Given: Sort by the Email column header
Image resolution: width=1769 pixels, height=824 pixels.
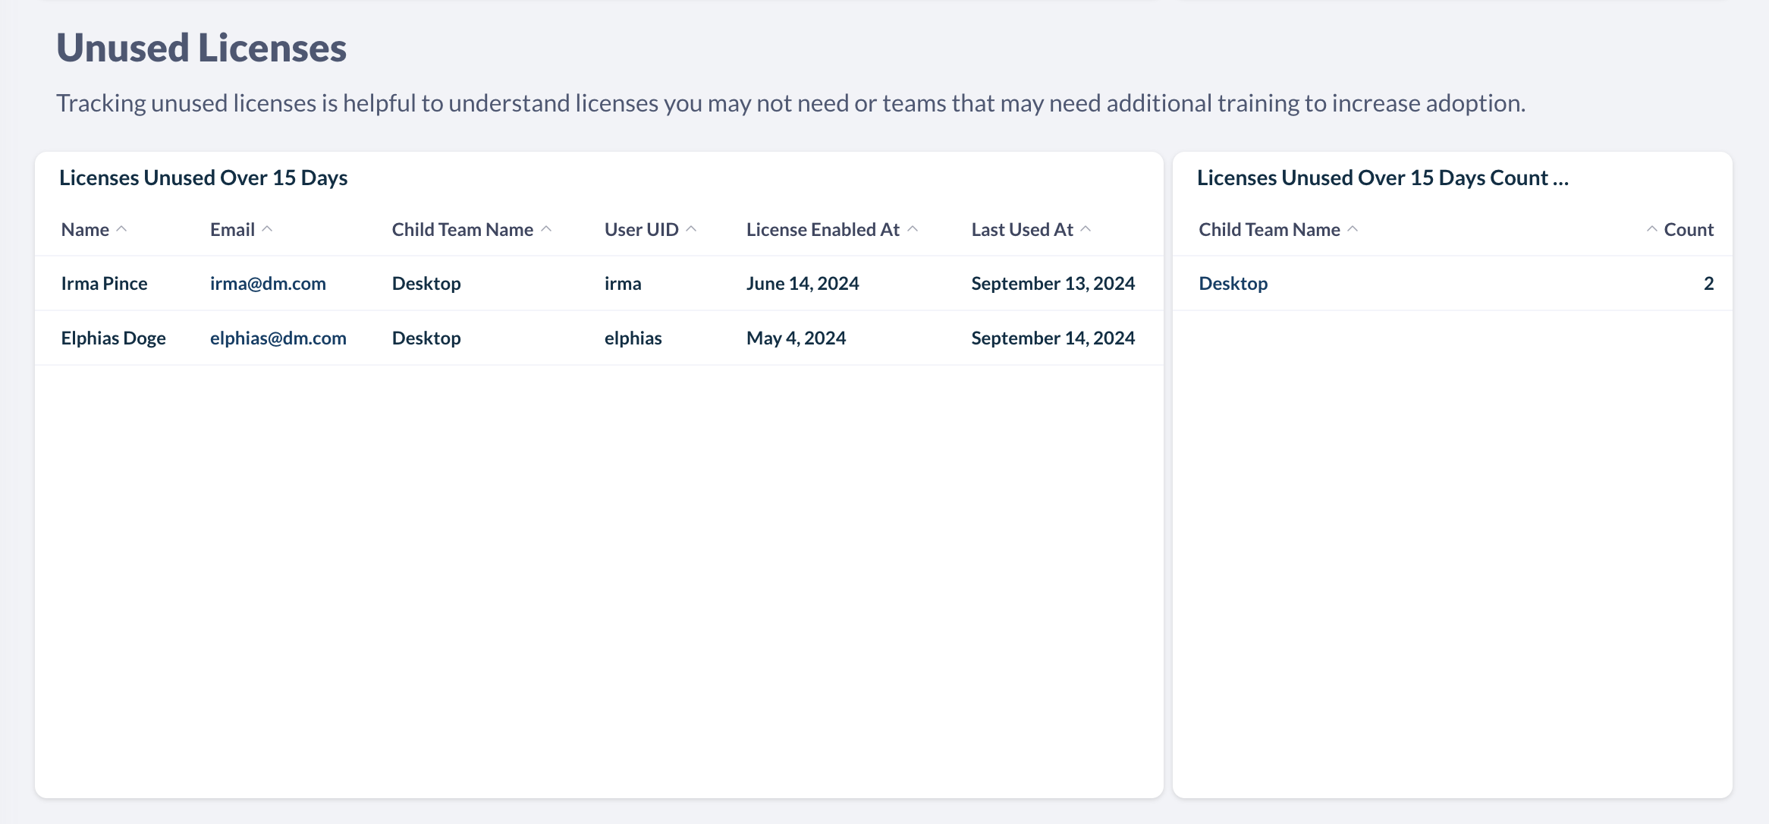Looking at the screenshot, I should [232, 229].
